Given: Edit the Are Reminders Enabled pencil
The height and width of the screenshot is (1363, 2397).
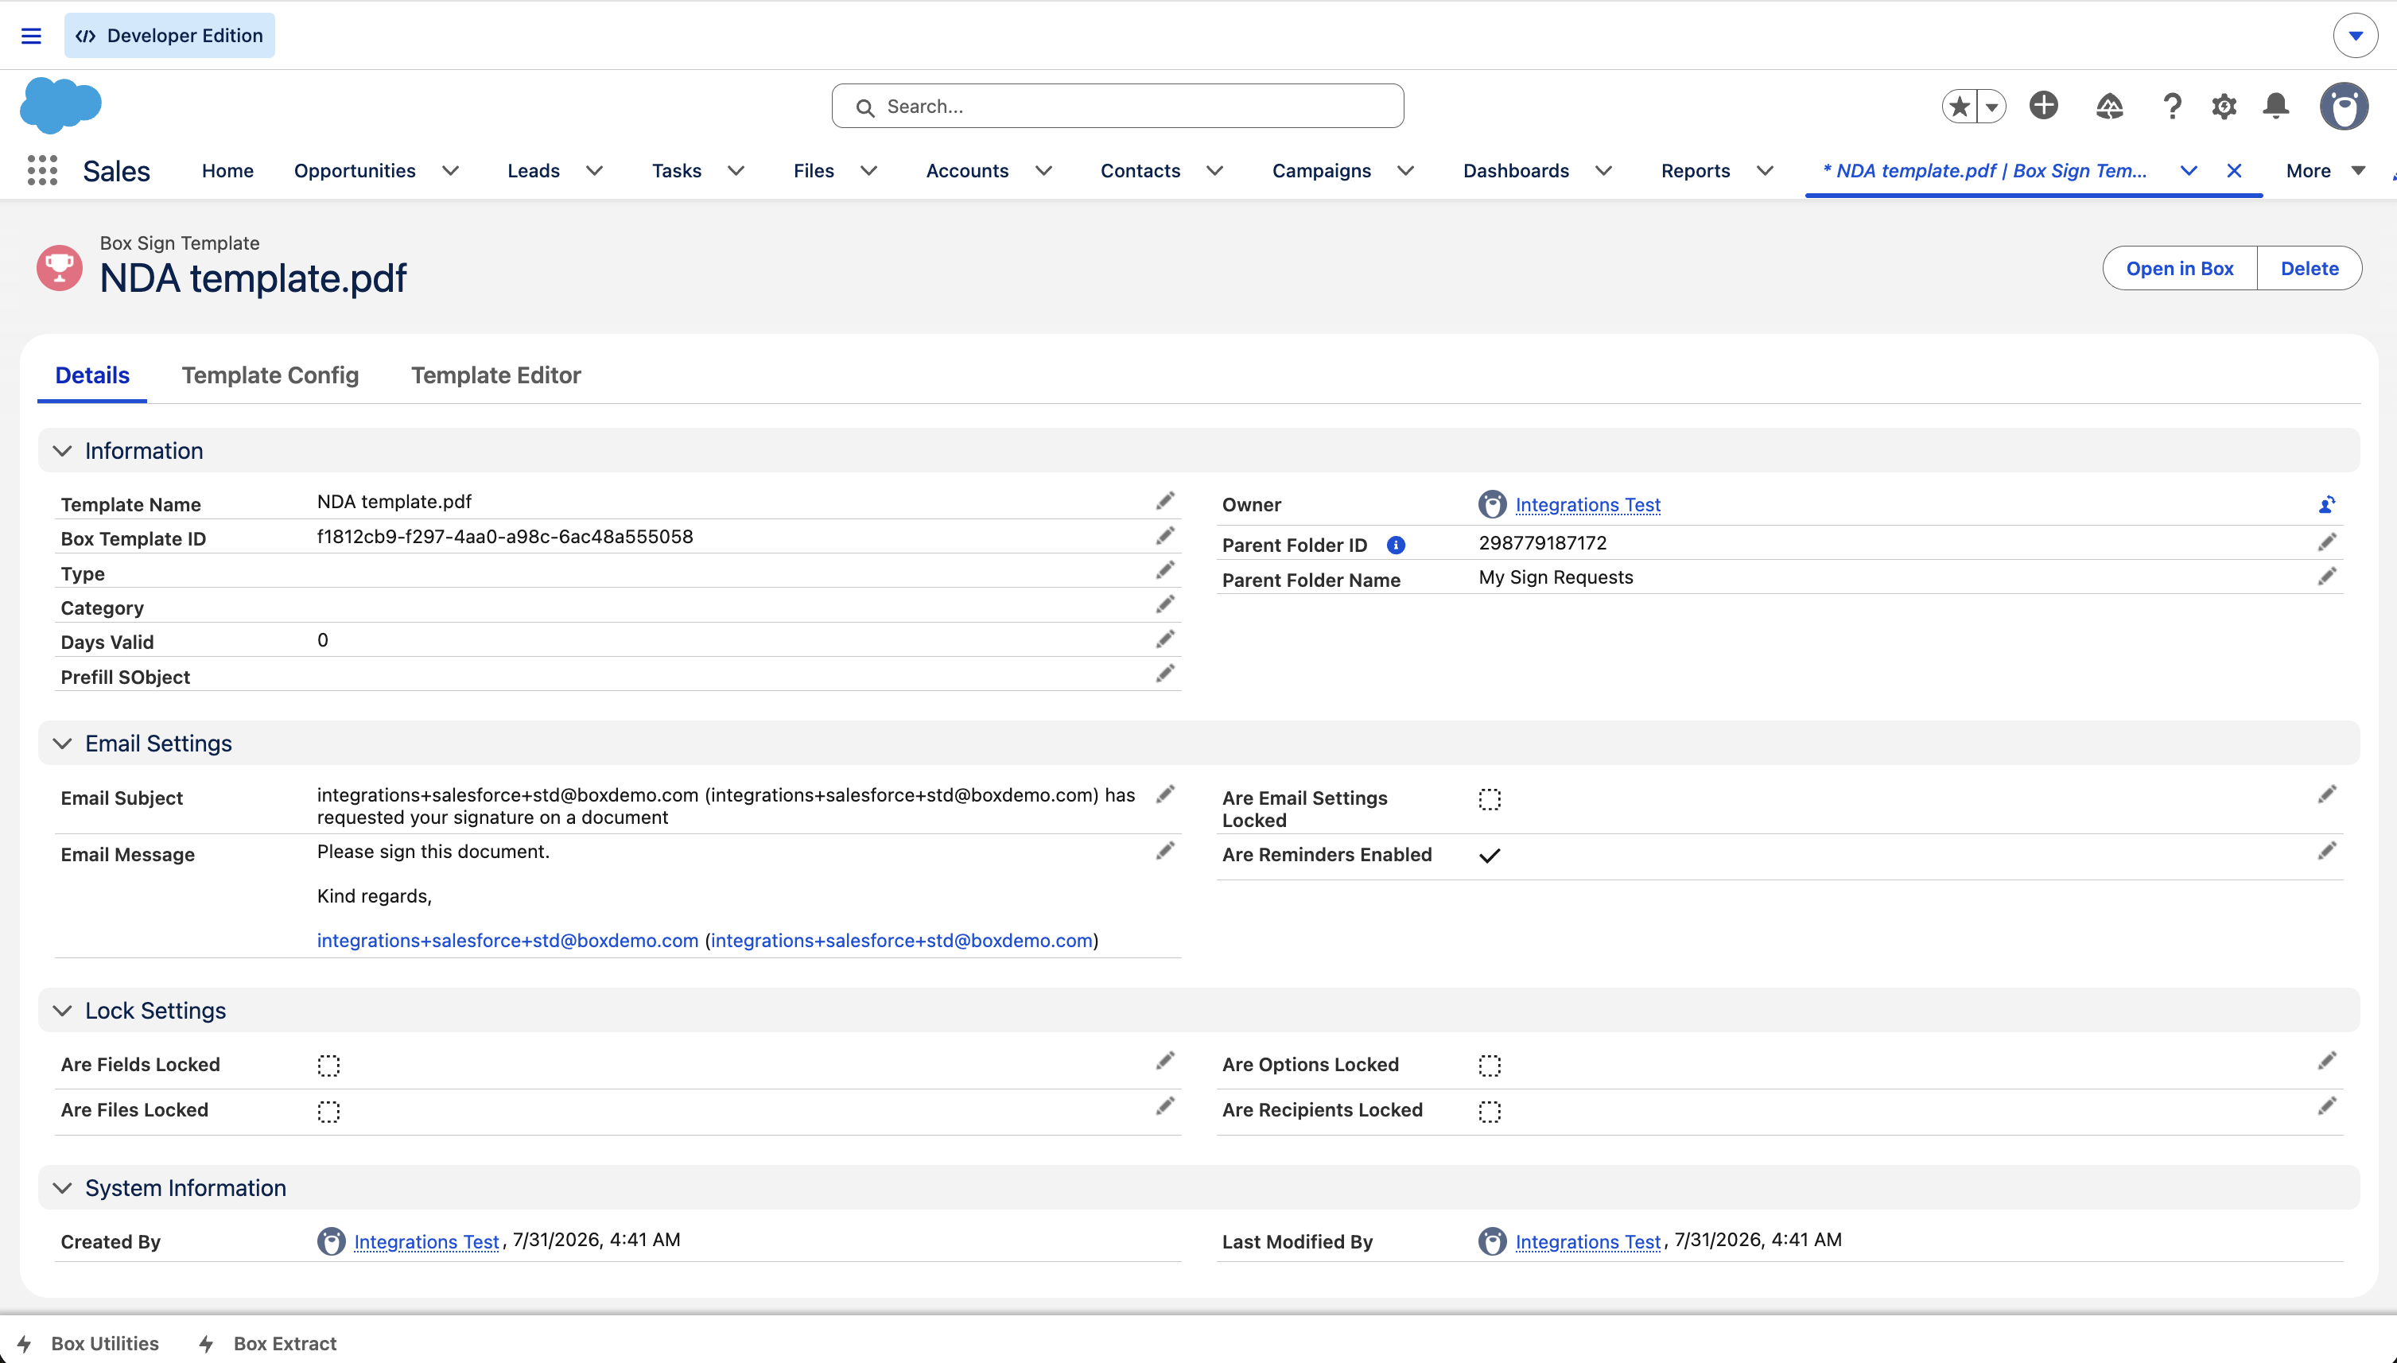Looking at the screenshot, I should coord(2327,851).
